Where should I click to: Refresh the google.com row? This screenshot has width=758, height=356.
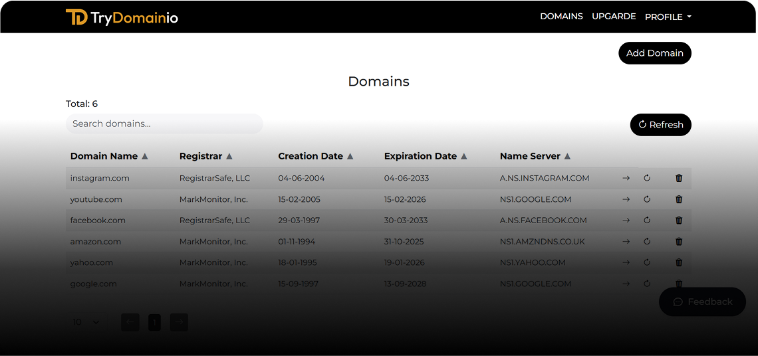point(647,284)
